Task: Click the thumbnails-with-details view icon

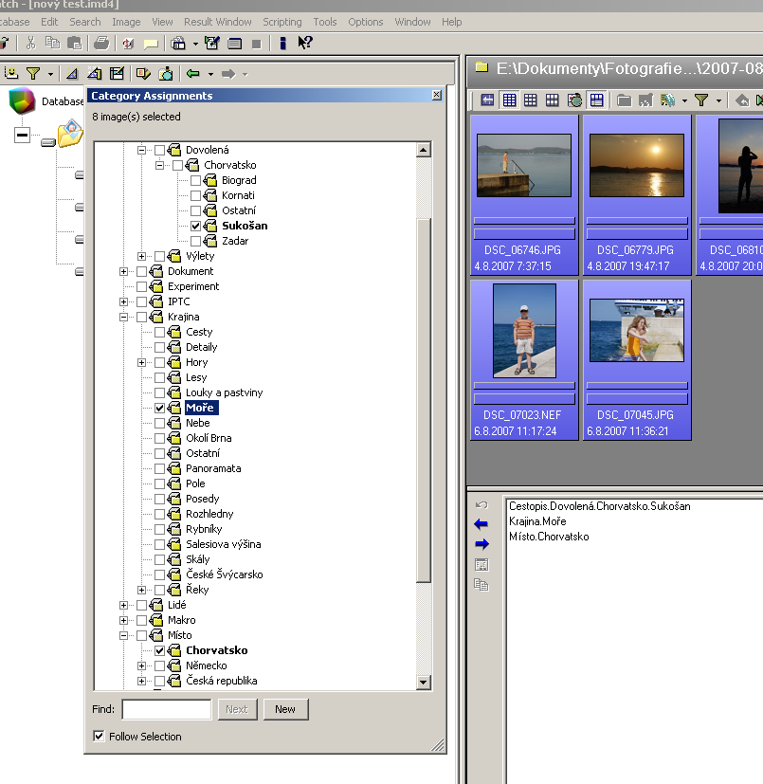Action: [596, 100]
